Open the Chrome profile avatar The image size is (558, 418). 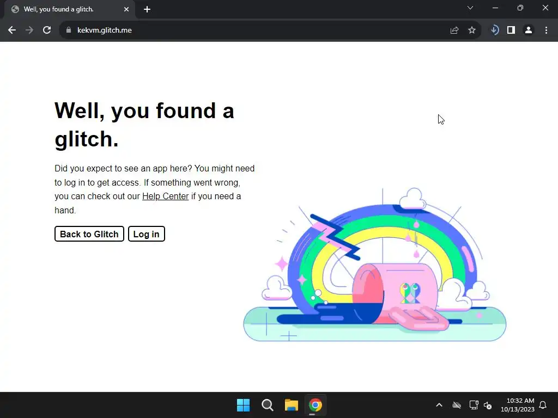click(x=529, y=30)
